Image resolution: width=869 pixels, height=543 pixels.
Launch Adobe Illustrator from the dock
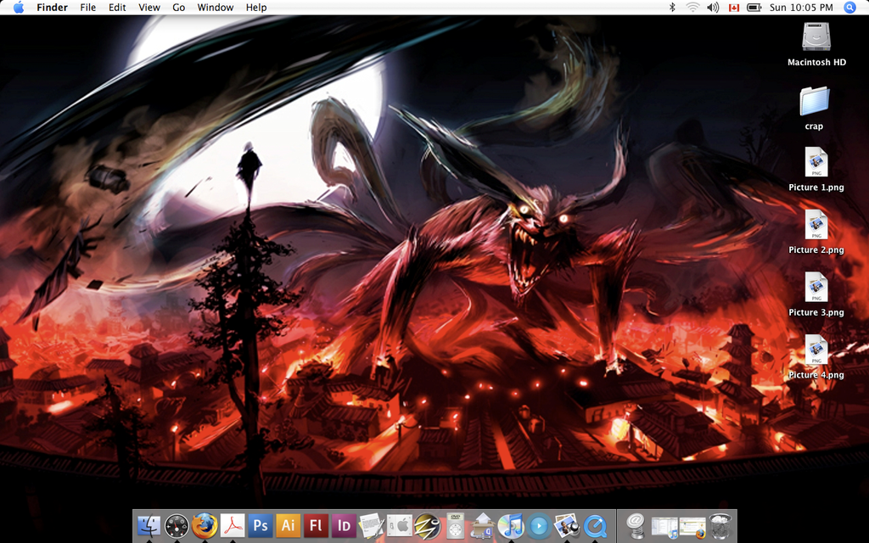click(289, 526)
